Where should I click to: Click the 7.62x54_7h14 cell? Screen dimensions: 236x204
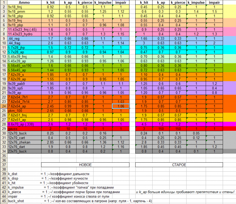tap(24, 102)
